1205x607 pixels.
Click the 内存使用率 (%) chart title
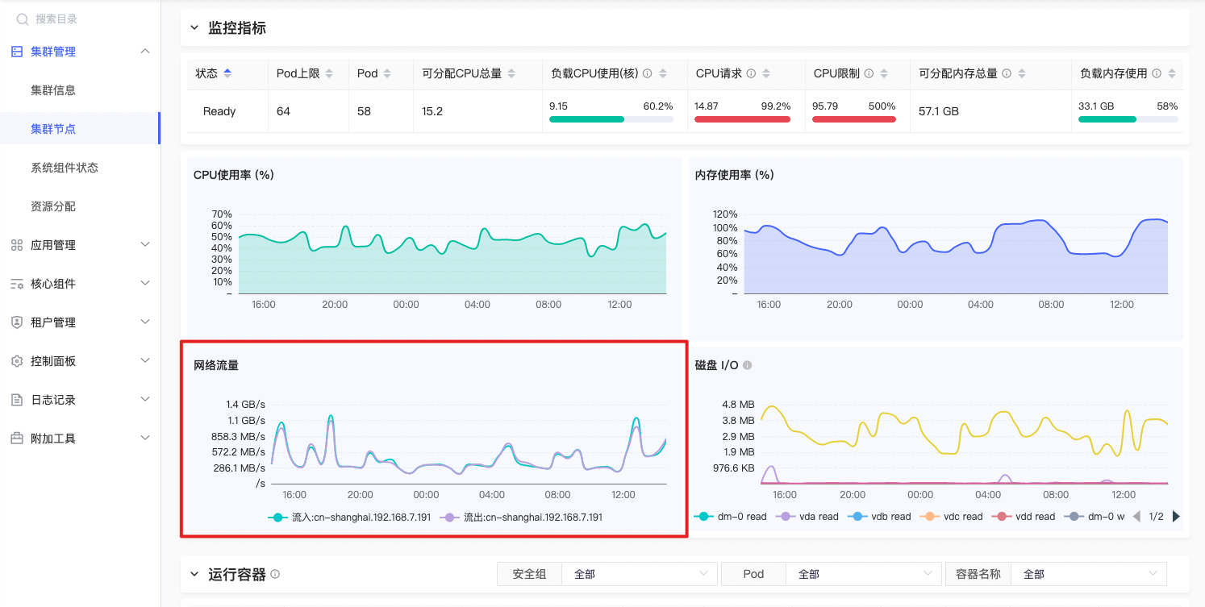[735, 175]
